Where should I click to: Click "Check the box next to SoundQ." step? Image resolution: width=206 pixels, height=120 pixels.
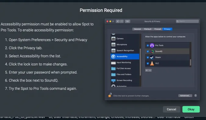(x=34, y=80)
